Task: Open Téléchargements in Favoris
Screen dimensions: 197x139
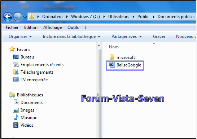Action: point(37,72)
